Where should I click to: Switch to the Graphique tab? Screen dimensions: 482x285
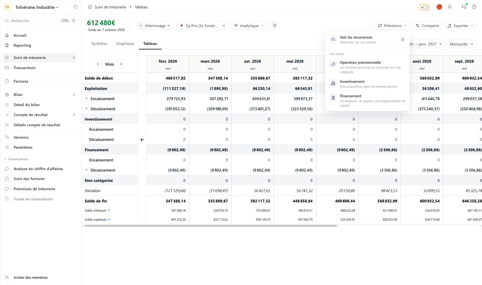click(x=125, y=44)
